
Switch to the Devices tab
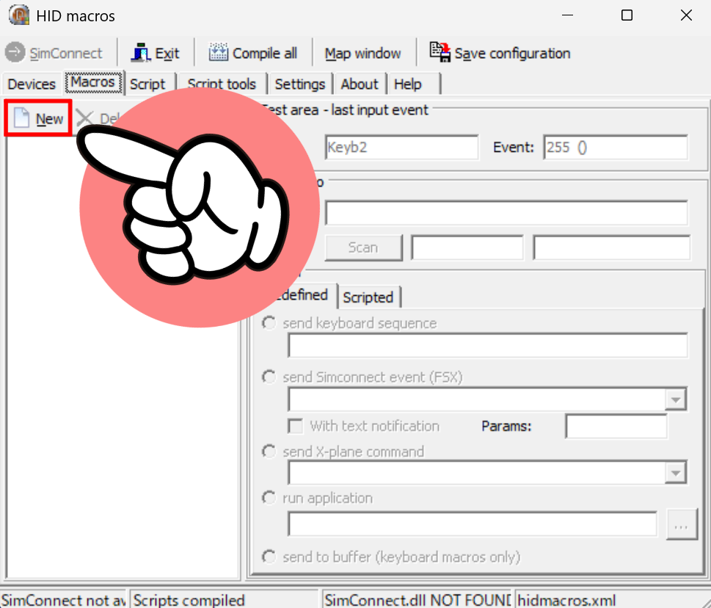[x=32, y=84]
